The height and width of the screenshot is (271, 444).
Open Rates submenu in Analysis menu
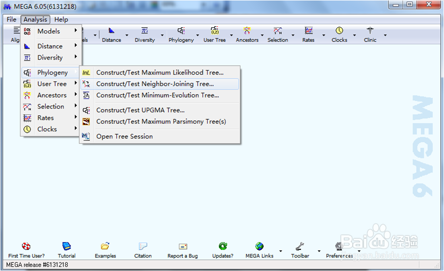click(51, 118)
